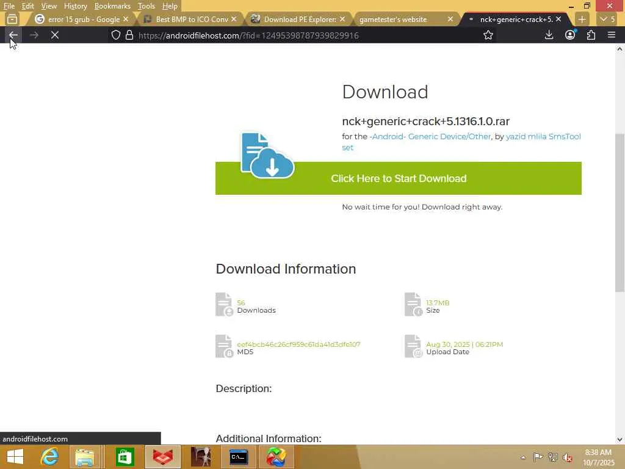The width and height of the screenshot is (625, 469).
Task: Click the Downloads count file icon
Action: tap(224, 305)
